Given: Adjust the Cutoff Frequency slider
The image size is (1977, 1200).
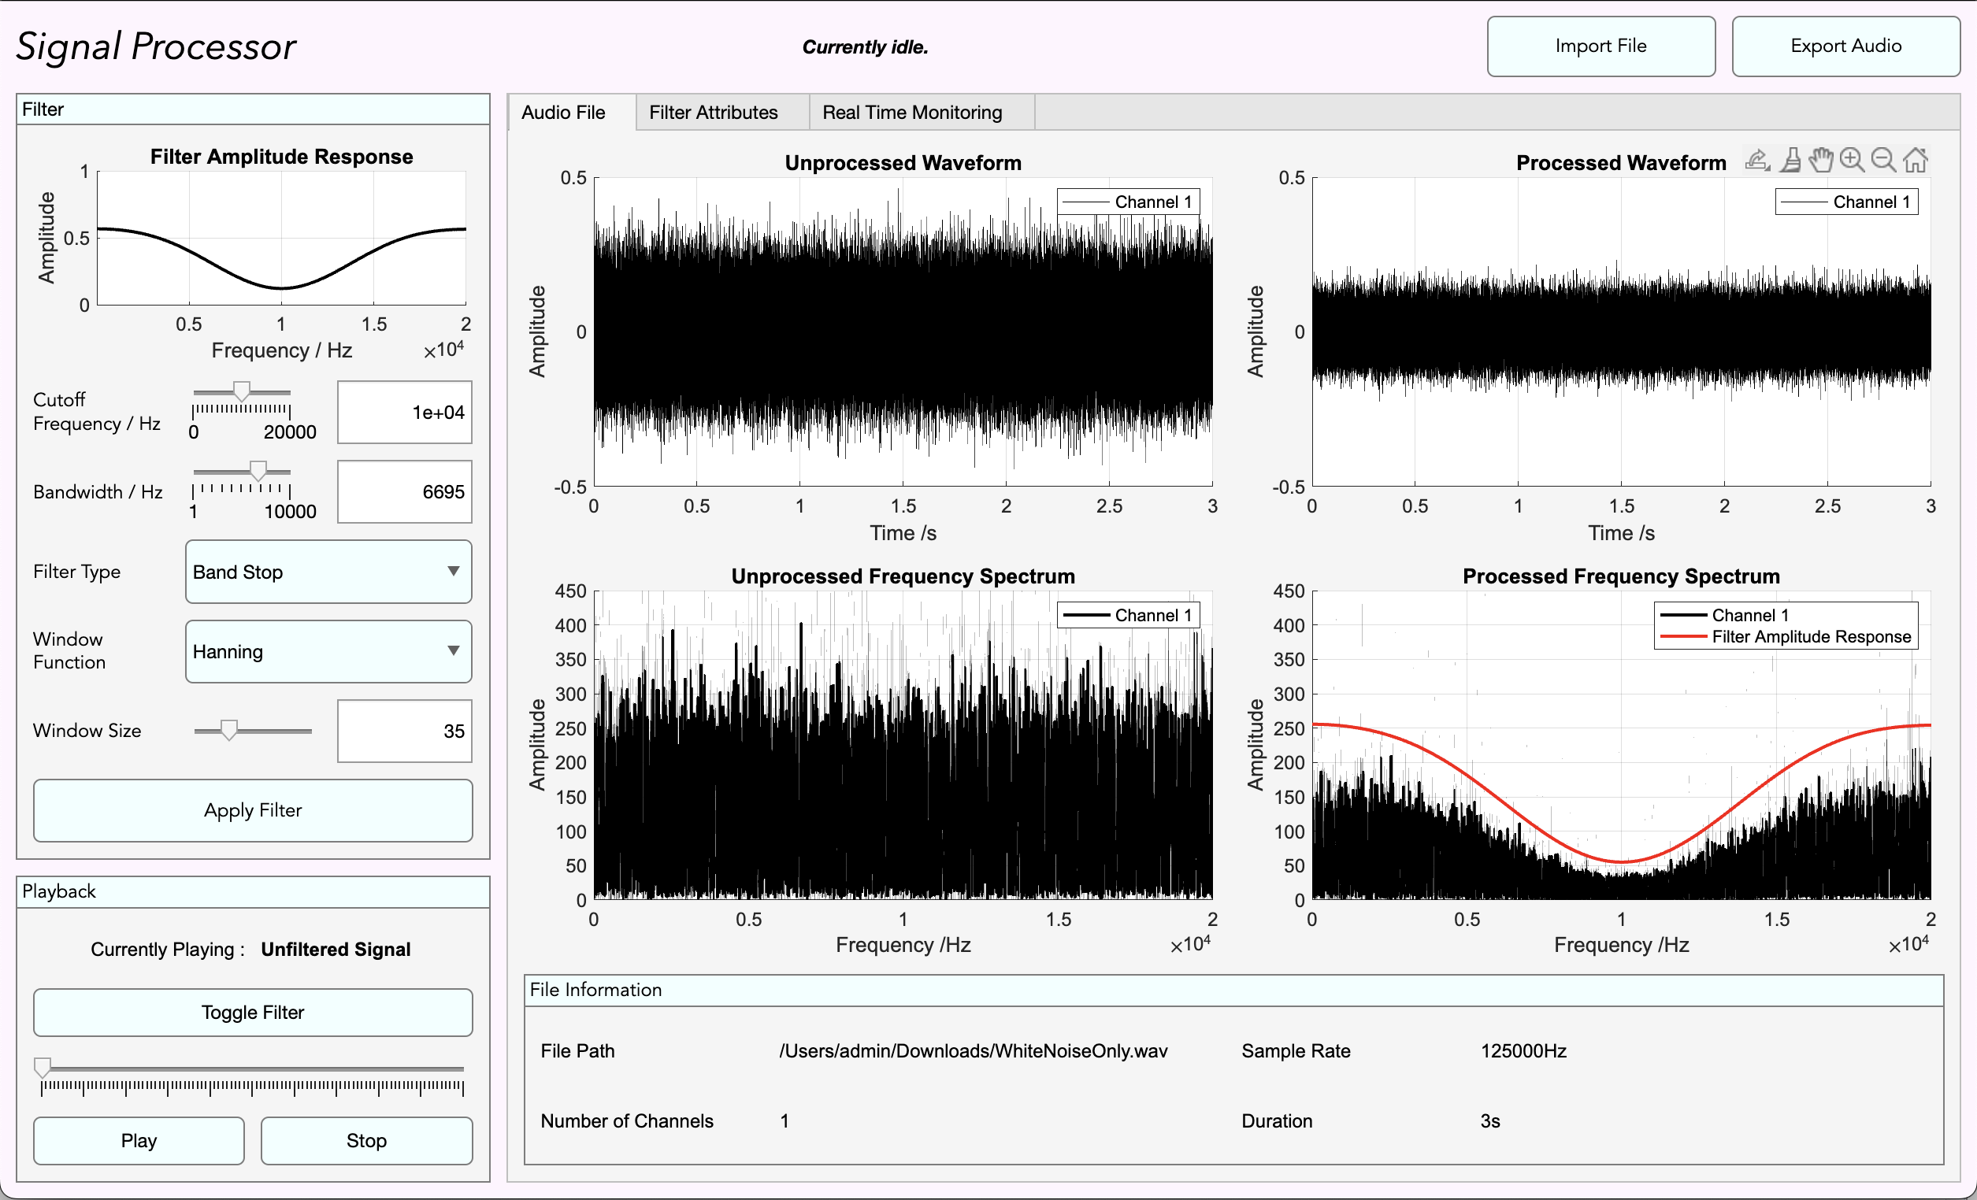Looking at the screenshot, I should click(242, 392).
